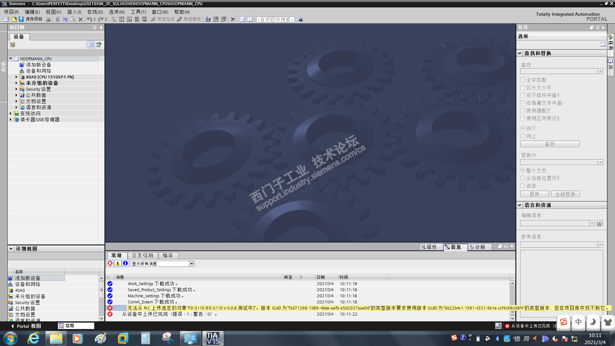Open Internet Explorer from the taskbar

(x=33, y=338)
